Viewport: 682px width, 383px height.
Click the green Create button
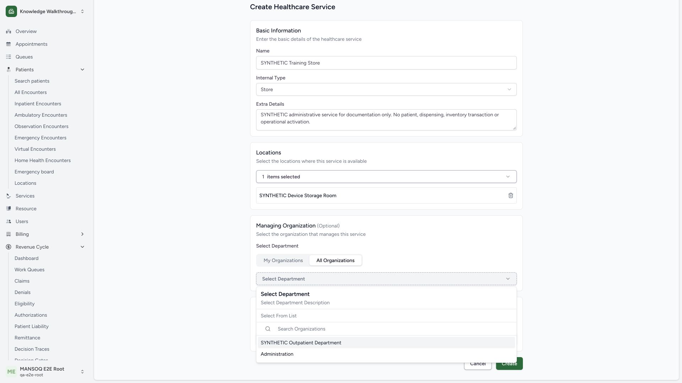click(x=509, y=363)
